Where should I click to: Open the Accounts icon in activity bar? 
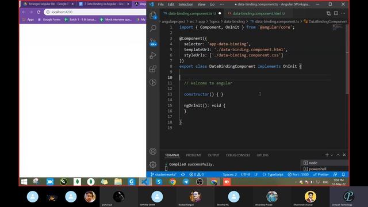[x=153, y=151]
